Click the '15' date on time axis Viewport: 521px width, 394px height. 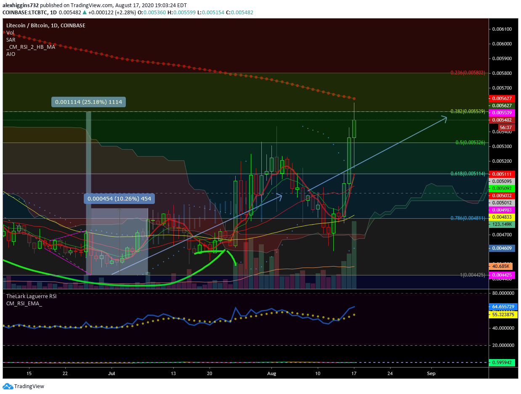click(x=29, y=373)
